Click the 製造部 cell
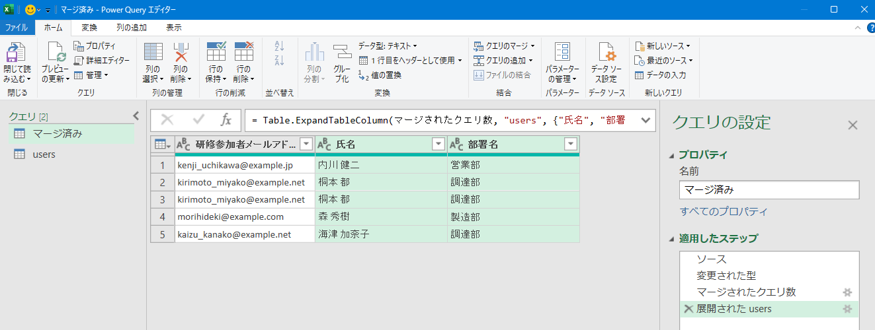 click(513, 216)
